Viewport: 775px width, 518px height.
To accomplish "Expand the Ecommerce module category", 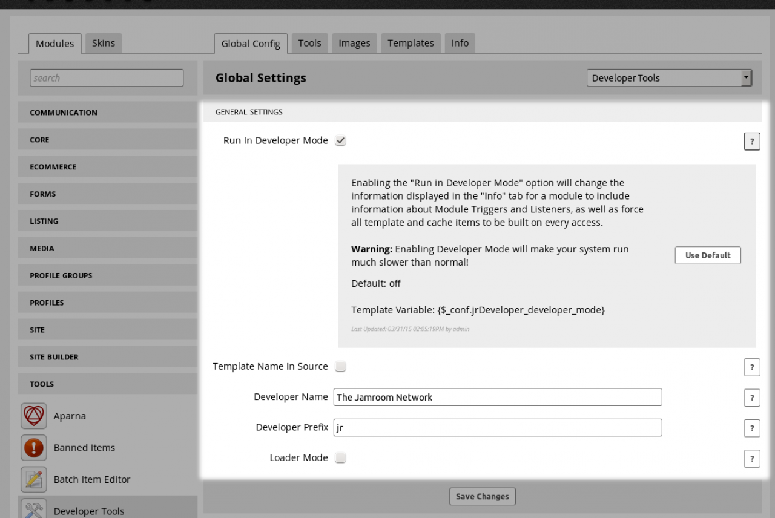I will [x=107, y=167].
